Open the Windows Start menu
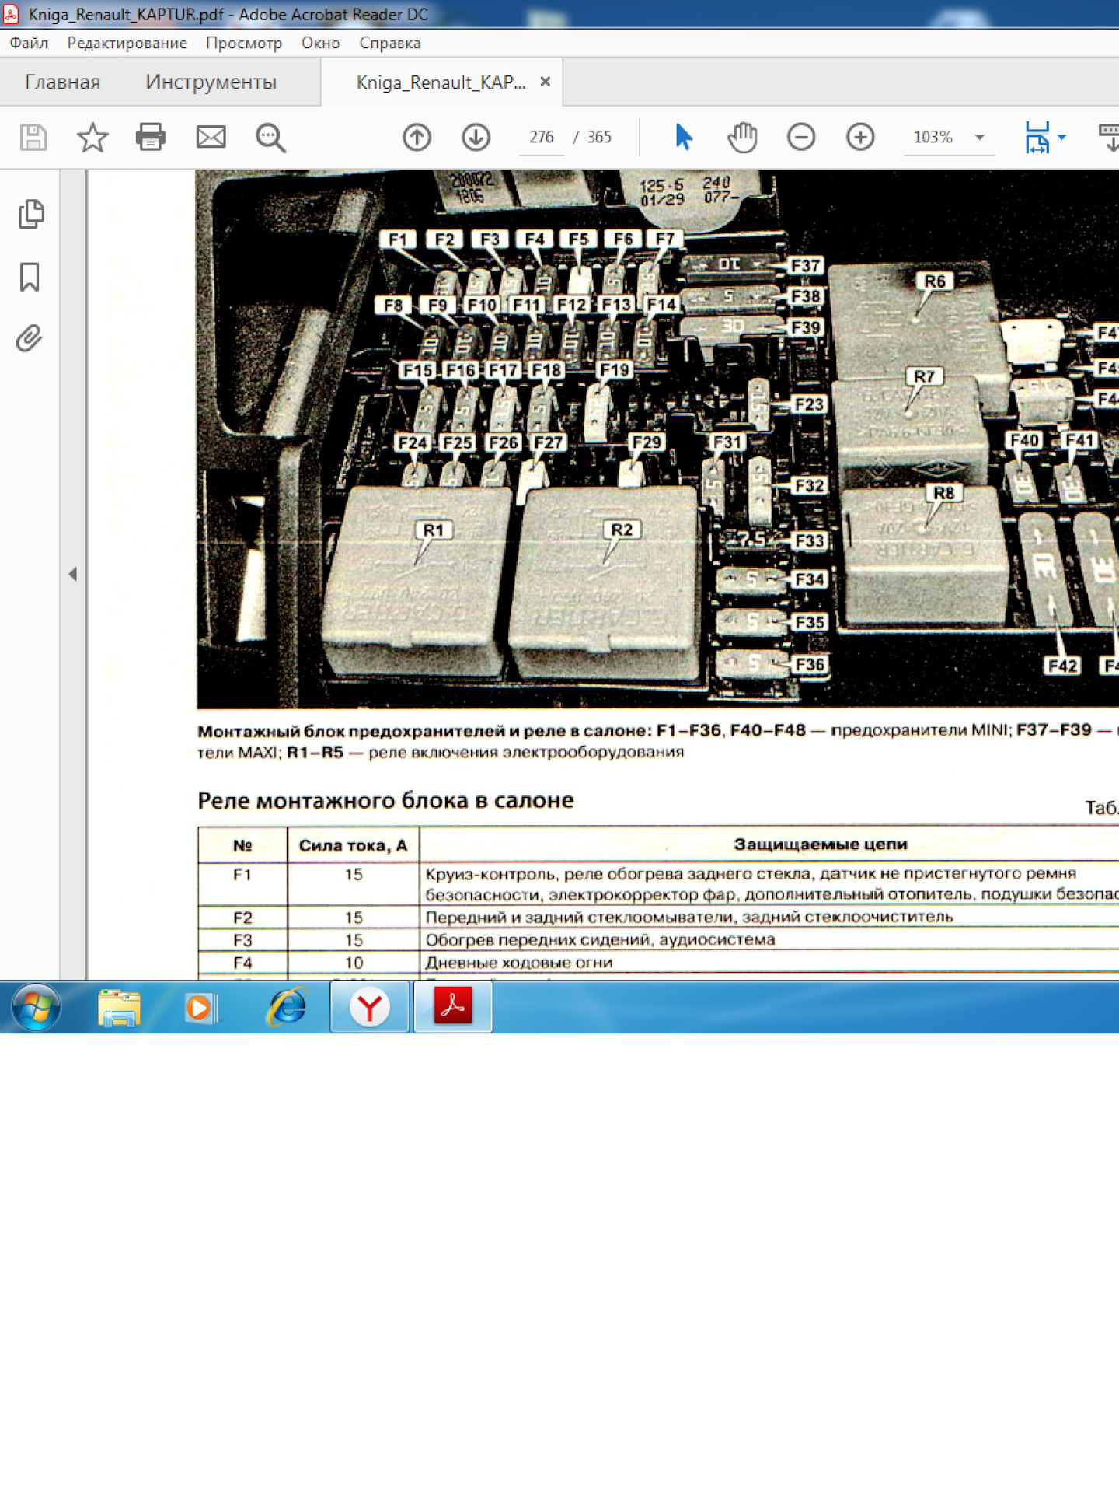 [36, 1007]
